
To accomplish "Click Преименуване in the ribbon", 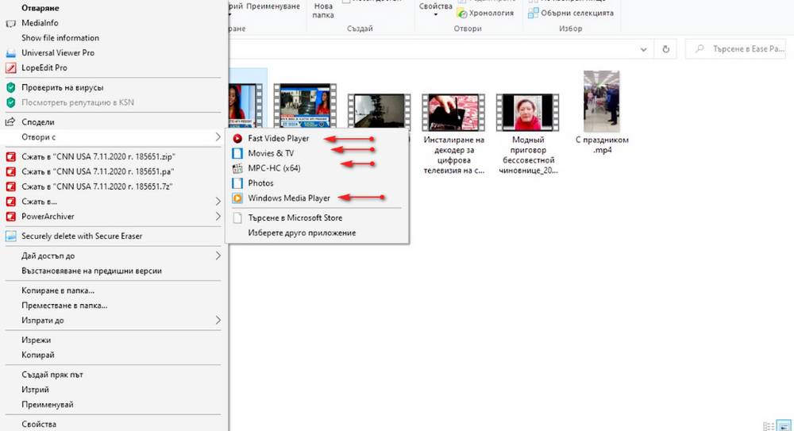I will (x=273, y=6).
